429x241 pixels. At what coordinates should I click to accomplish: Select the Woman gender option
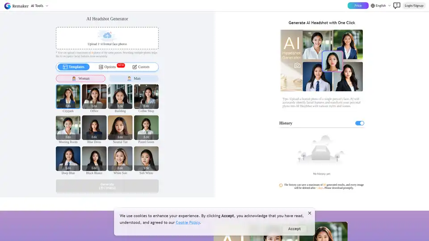(x=80, y=79)
